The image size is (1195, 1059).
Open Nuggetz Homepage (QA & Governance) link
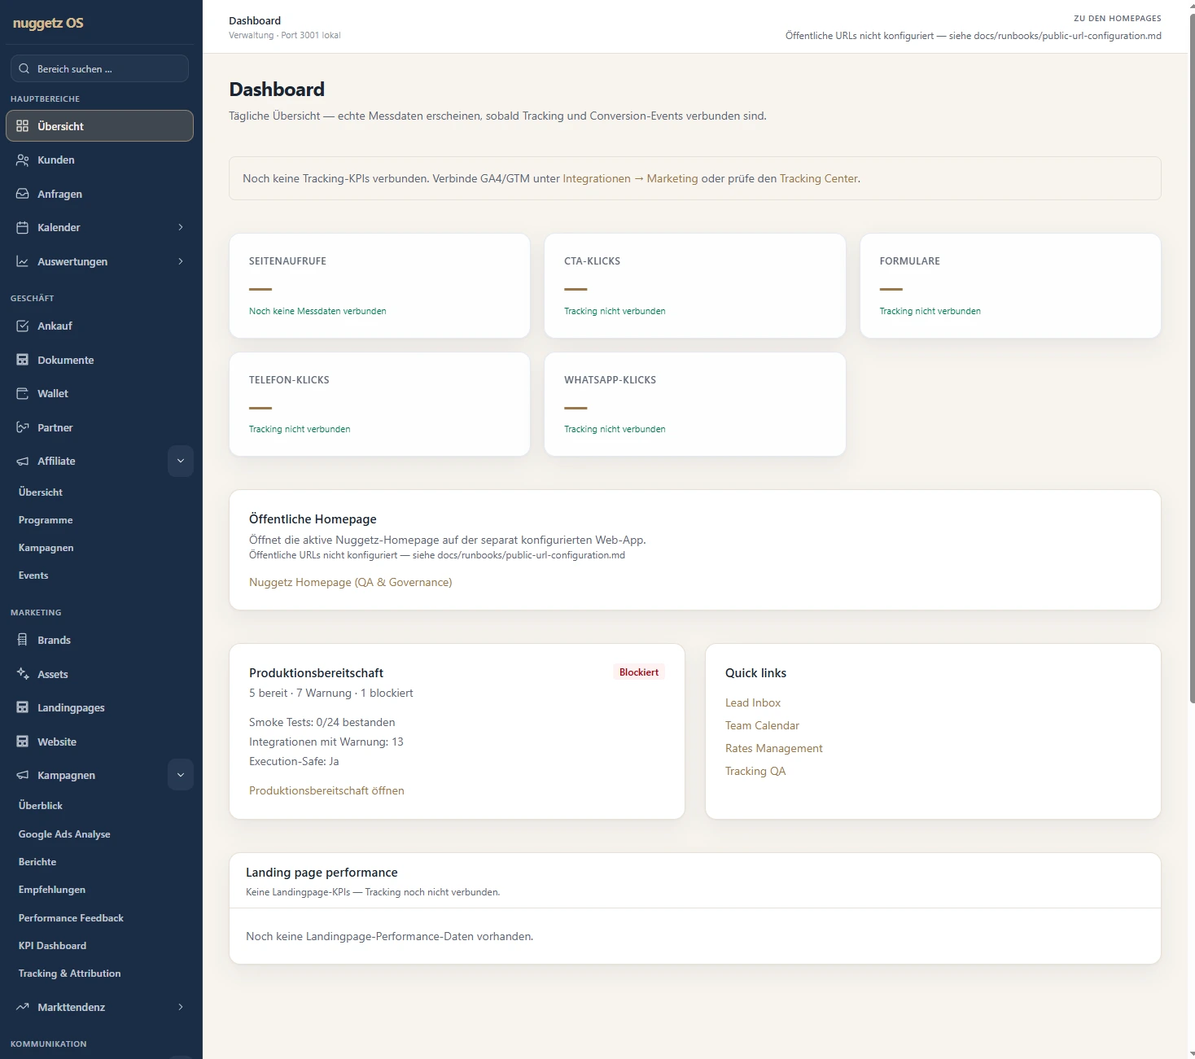350,582
